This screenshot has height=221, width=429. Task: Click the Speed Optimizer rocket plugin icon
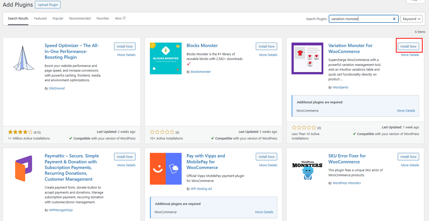tap(24, 58)
